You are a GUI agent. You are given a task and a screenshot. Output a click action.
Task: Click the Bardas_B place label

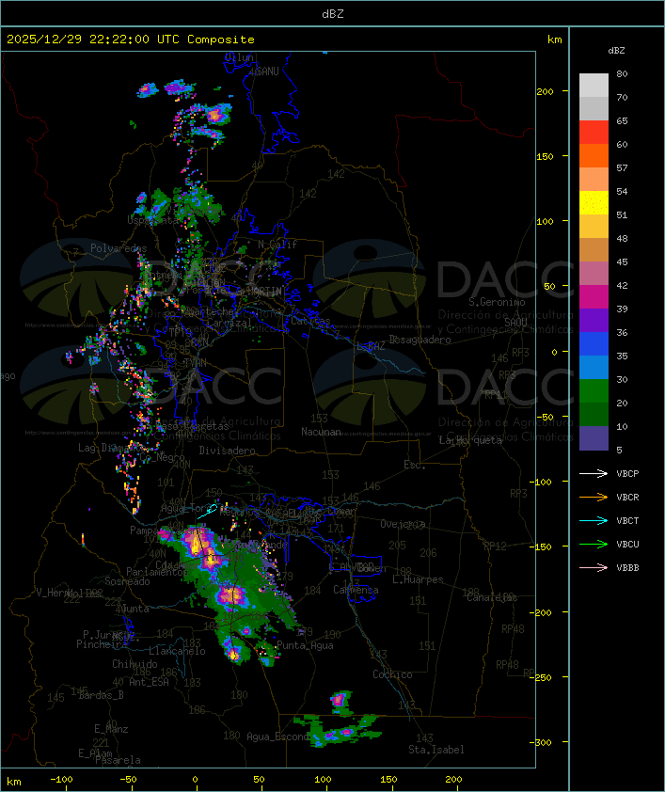(101, 695)
